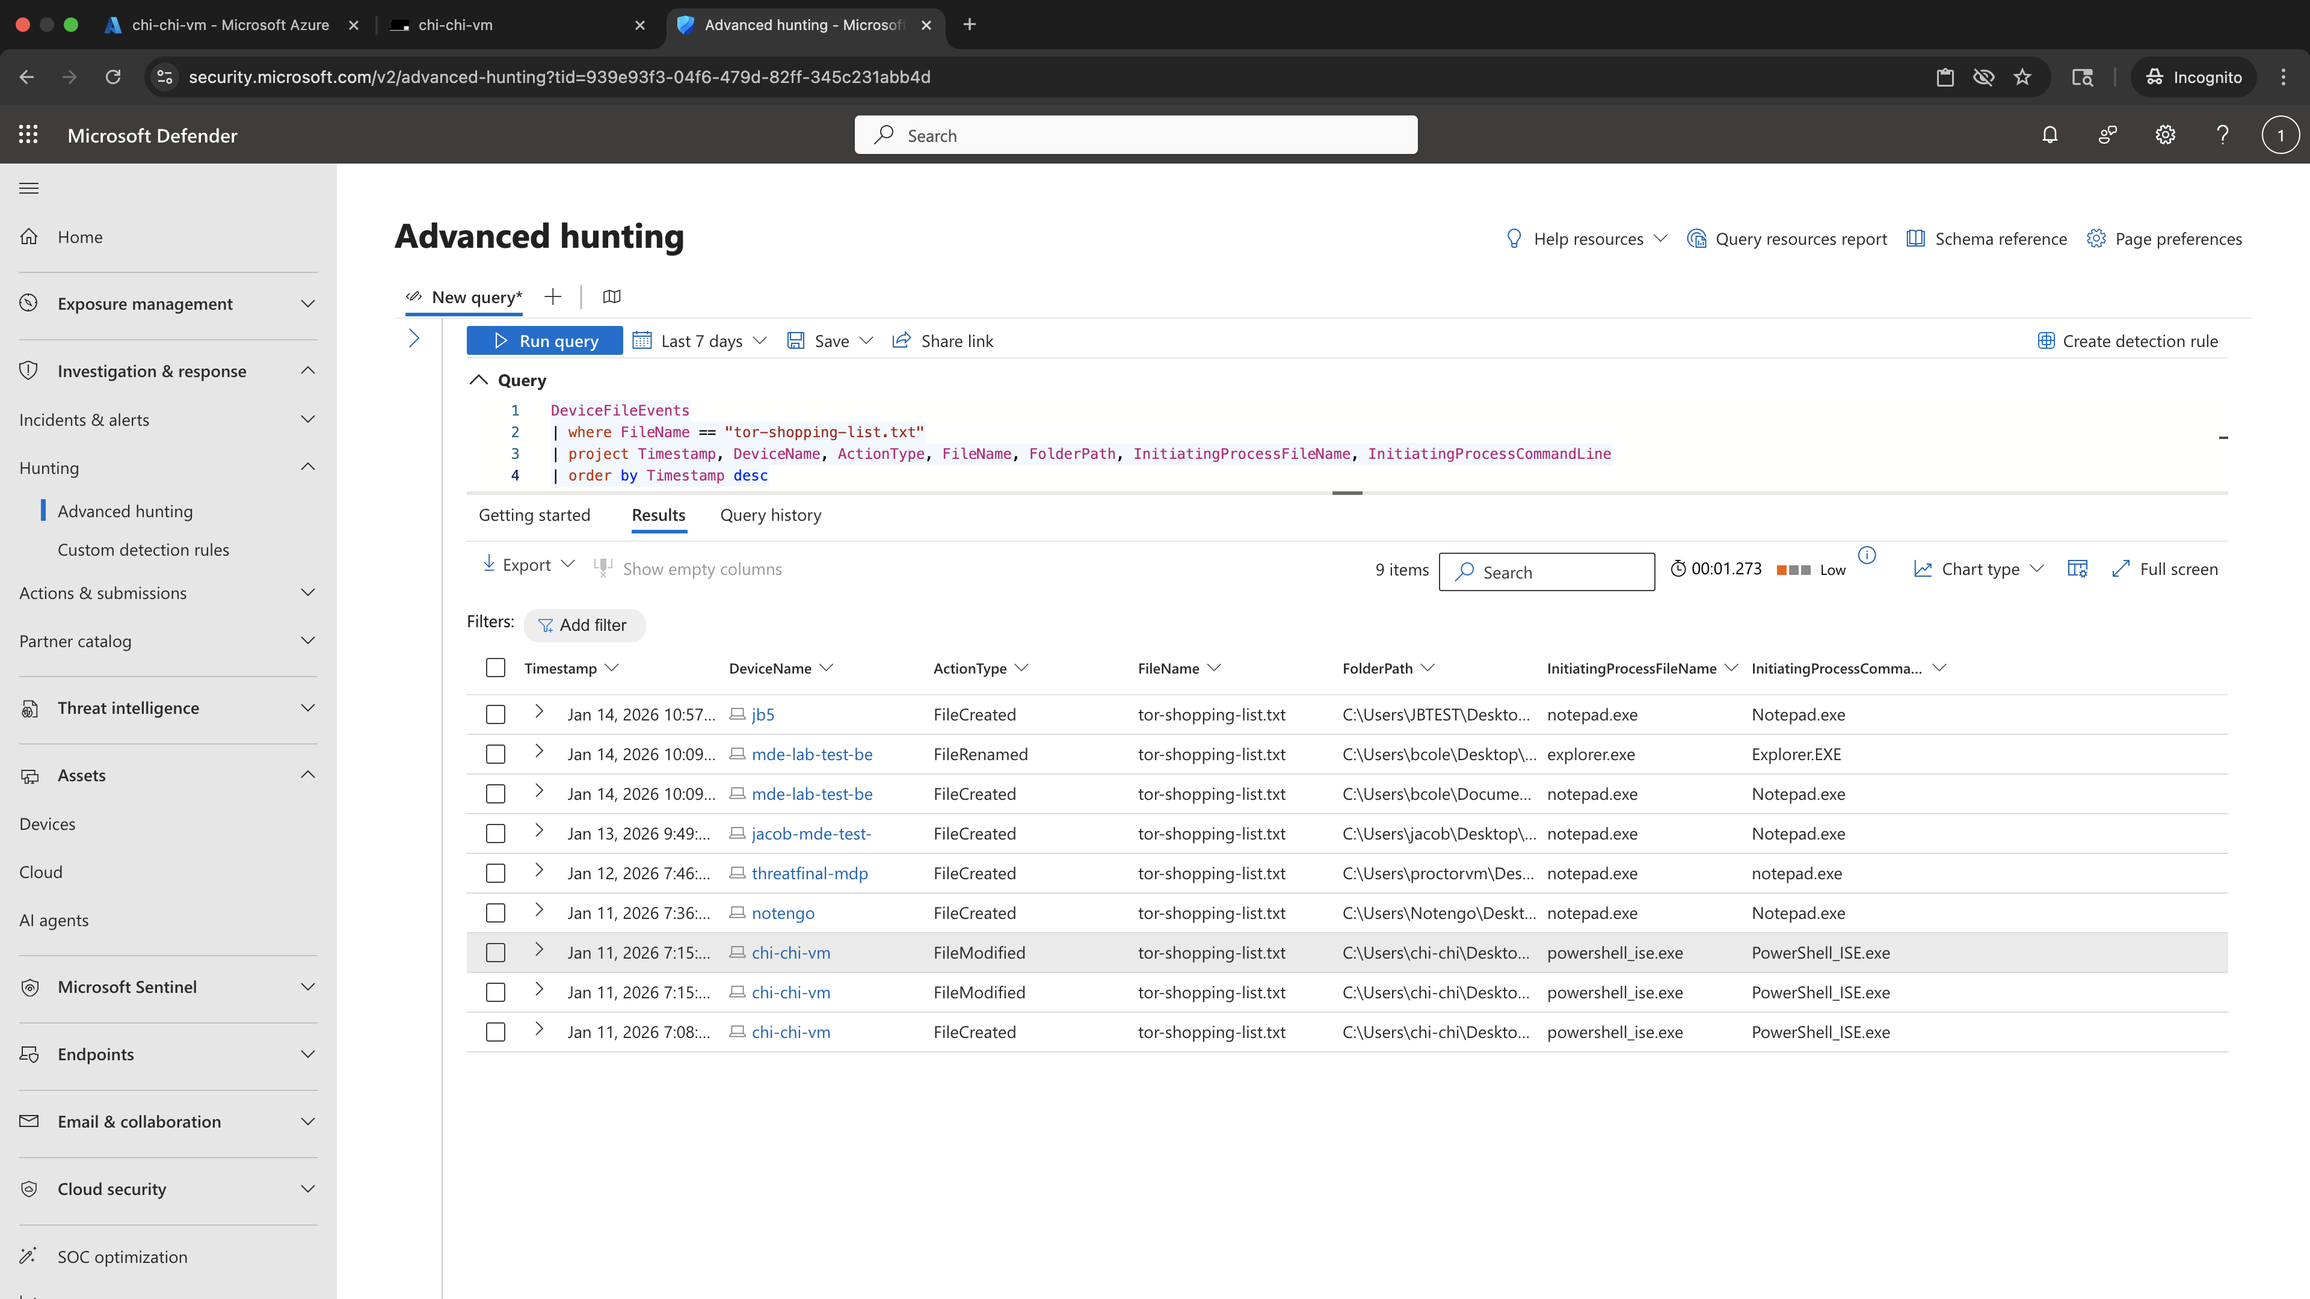Open the Help resources dropdown

(x=1586, y=239)
